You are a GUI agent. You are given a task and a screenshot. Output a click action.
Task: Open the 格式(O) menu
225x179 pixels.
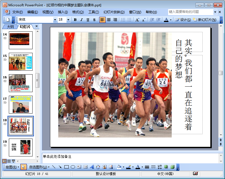click(x=78, y=12)
